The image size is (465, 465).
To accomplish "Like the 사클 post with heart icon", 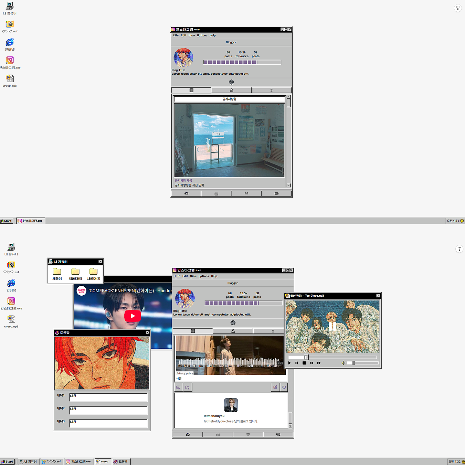I will 284,387.
